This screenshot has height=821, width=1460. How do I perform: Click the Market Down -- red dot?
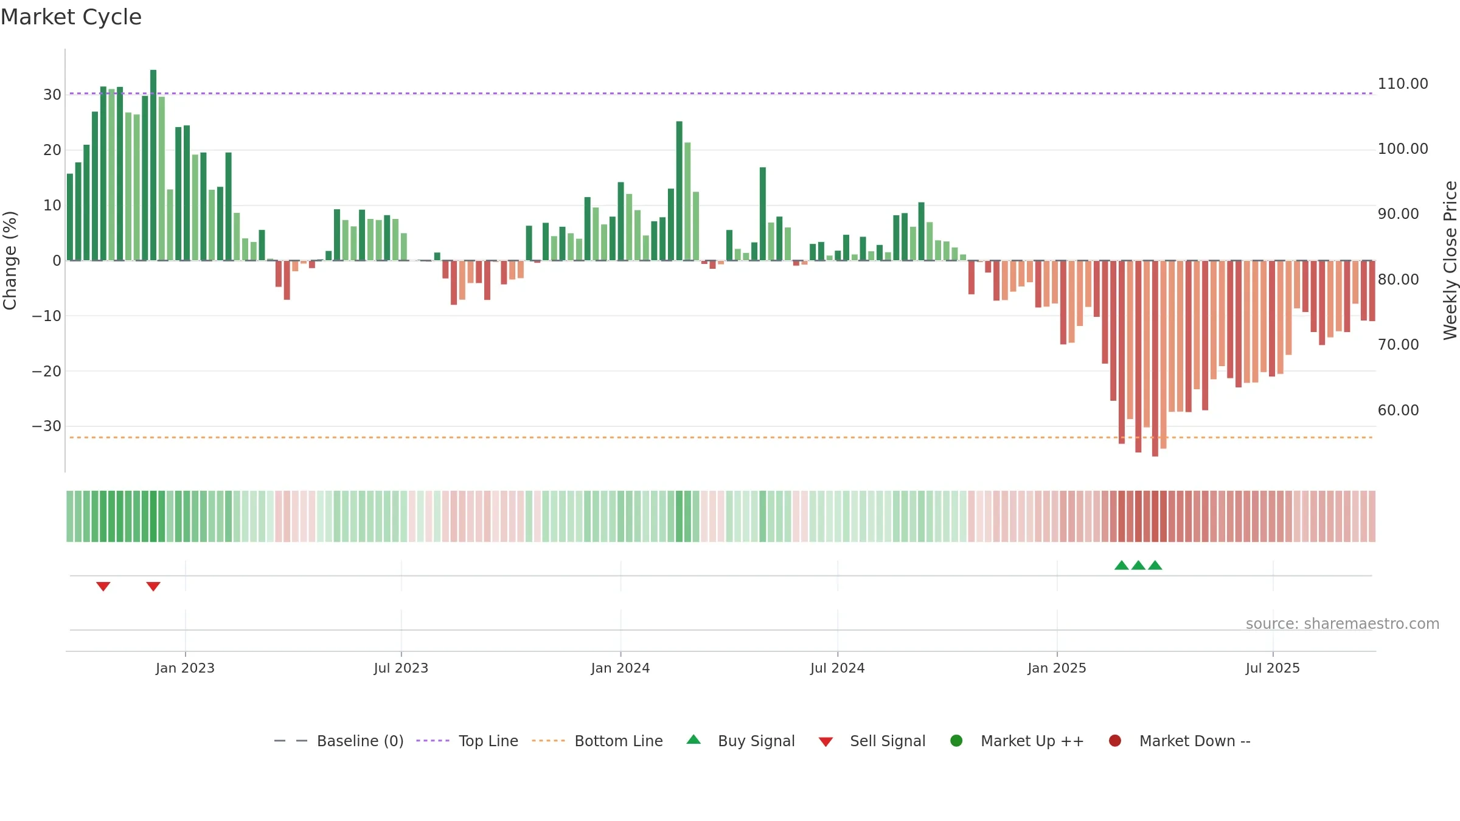(1115, 741)
